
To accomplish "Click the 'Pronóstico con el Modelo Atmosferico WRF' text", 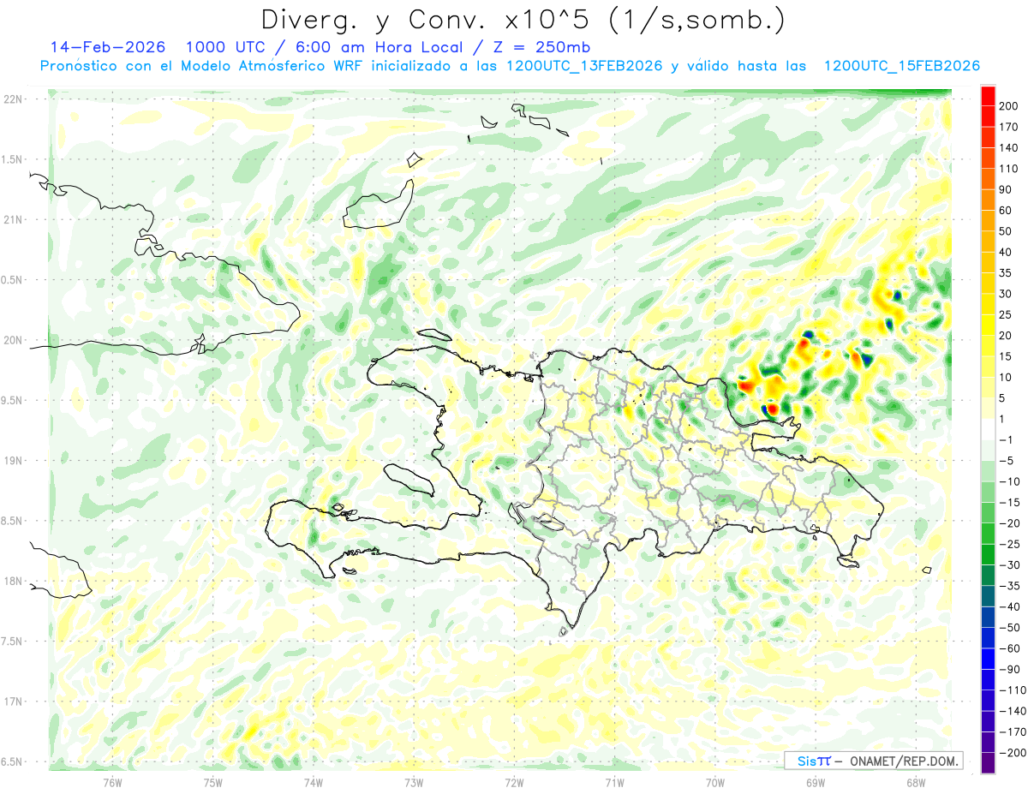I will pos(203,66).
